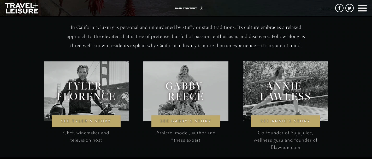Share on Twitter via circle icon

click(349, 8)
